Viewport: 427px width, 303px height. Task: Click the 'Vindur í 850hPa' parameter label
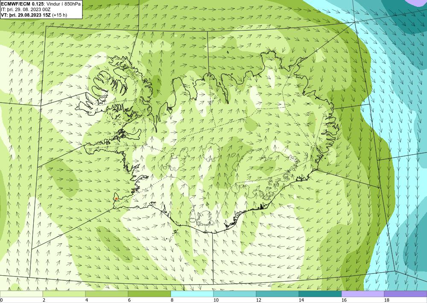(x=64, y=3)
